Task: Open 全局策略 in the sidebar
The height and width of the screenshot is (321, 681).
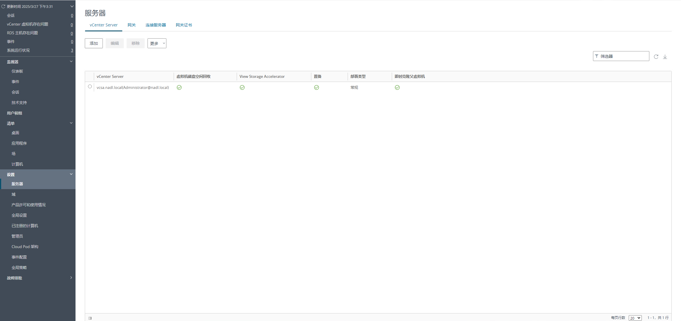Action: click(x=19, y=268)
